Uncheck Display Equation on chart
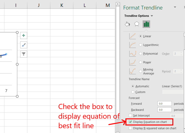This screenshot has height=133, width=185. click(130, 122)
